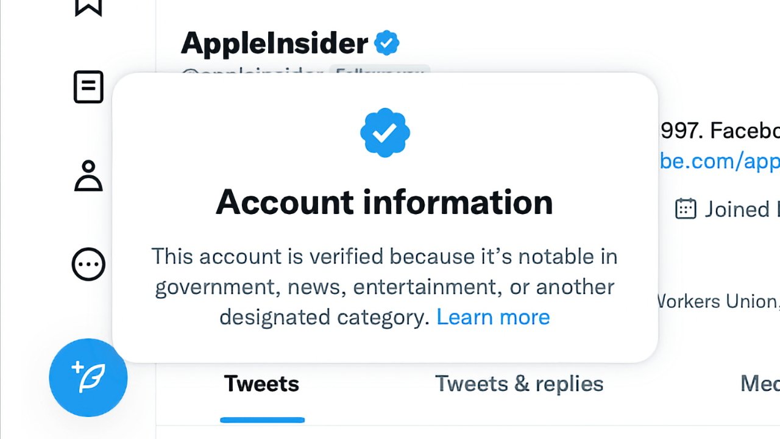
Task: Follow the Learn more link
Action: tap(493, 317)
